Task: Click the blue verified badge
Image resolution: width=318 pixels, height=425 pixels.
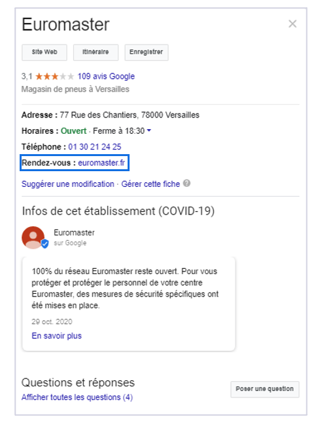Action: tap(45, 244)
